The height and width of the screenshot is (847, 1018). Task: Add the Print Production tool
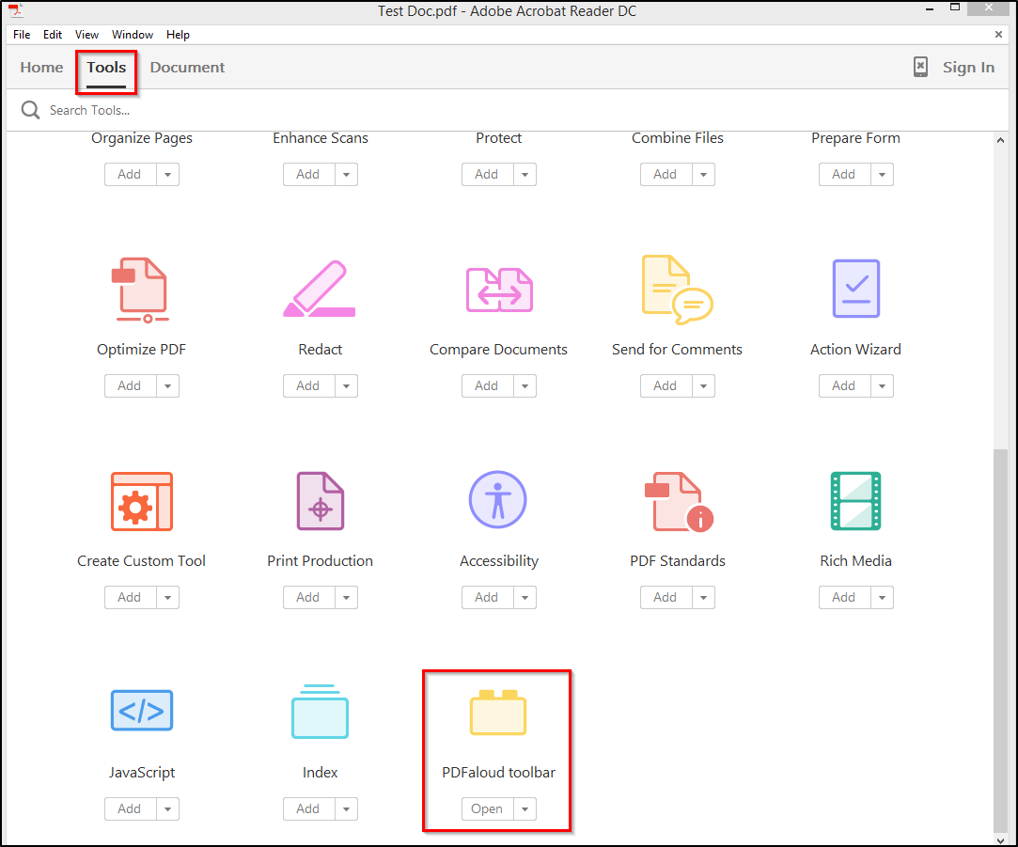coord(308,598)
